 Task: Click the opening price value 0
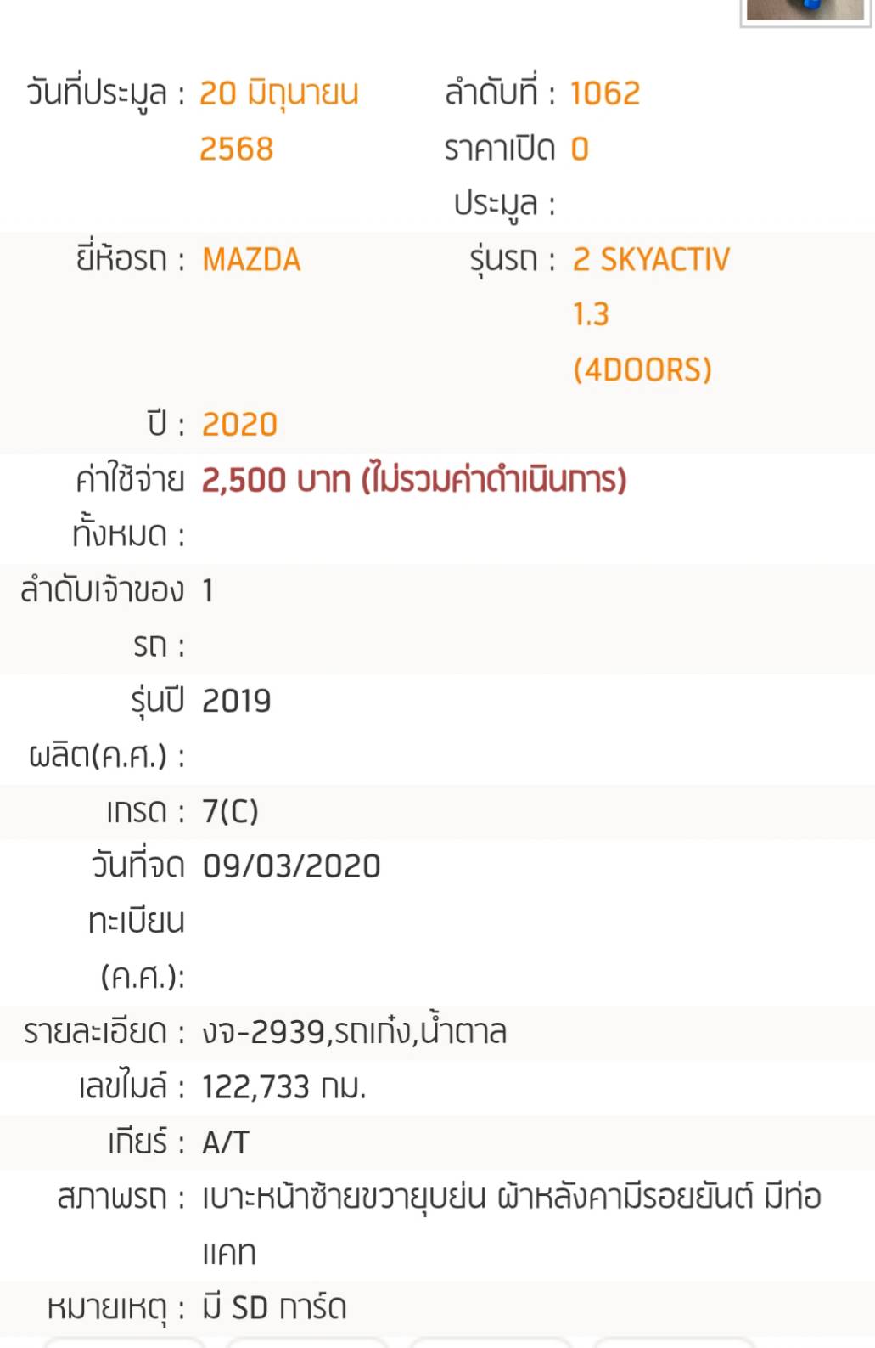[580, 149]
